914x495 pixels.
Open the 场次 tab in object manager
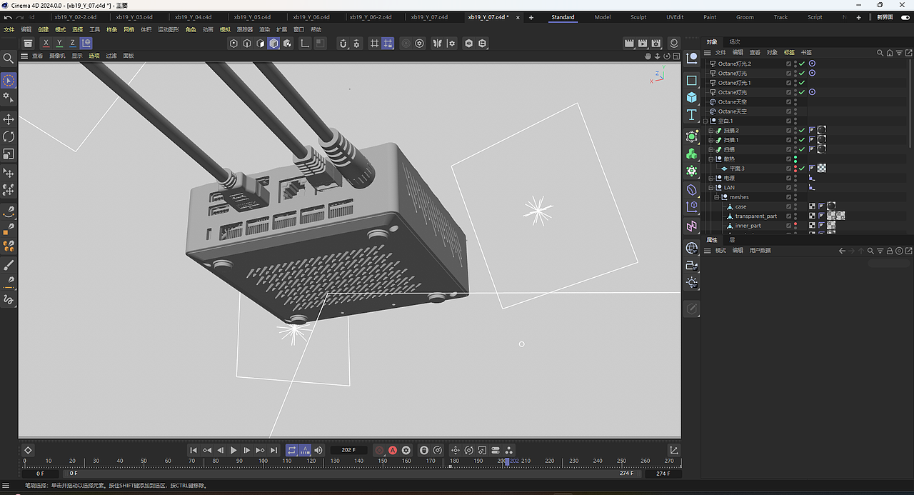click(735, 42)
